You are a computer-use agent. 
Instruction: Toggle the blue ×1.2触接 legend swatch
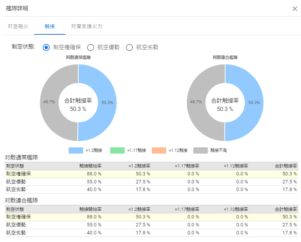point(76,150)
